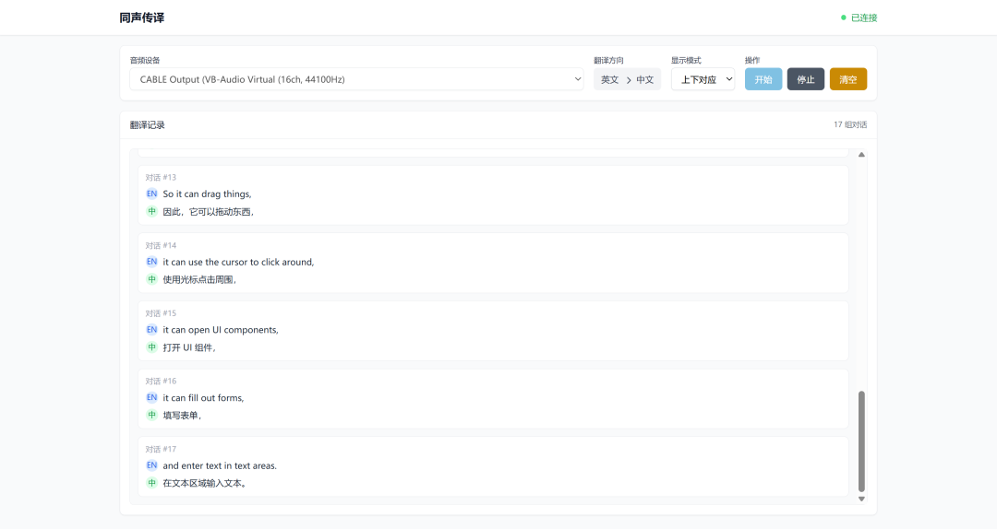Click the label 对话 #16

click(161, 381)
